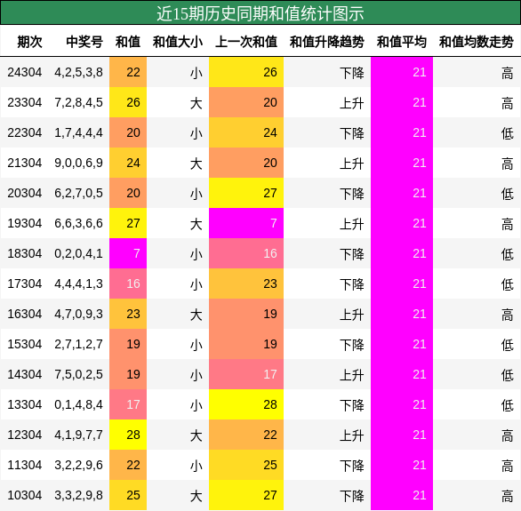
Task: Click winning numbers 9,0,0,6,9
Action: [79, 163]
